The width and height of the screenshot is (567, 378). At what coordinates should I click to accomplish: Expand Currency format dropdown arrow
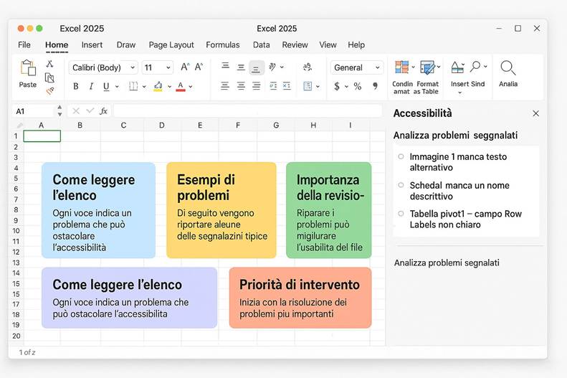tap(346, 87)
